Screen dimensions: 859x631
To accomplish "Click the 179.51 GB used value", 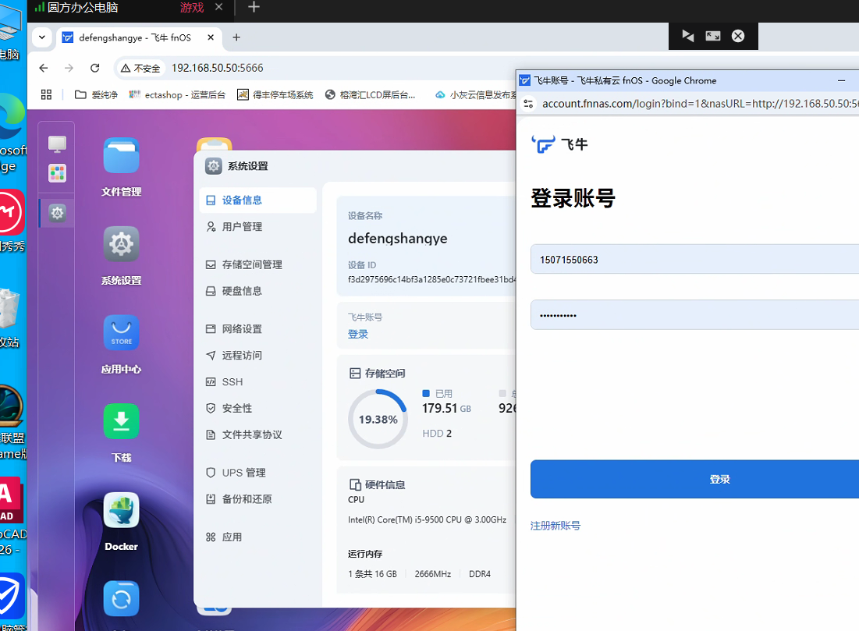I will [x=446, y=408].
